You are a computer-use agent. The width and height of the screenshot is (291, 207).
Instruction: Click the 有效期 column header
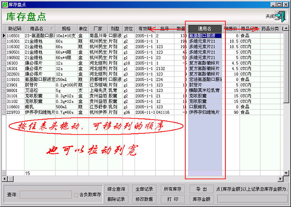pos(144,29)
